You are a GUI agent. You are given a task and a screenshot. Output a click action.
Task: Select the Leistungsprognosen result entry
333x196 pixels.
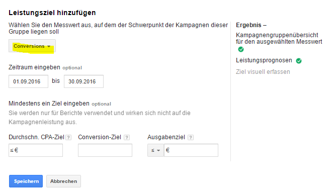[x=264, y=60]
